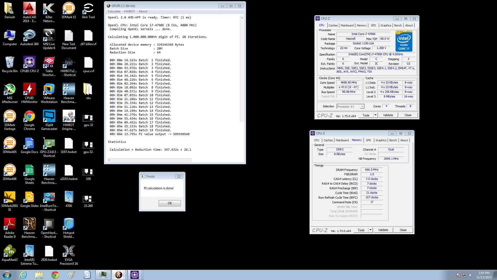Click the Core Speed value 4698.90 MHz
497x280 pixels.
pos(348,82)
